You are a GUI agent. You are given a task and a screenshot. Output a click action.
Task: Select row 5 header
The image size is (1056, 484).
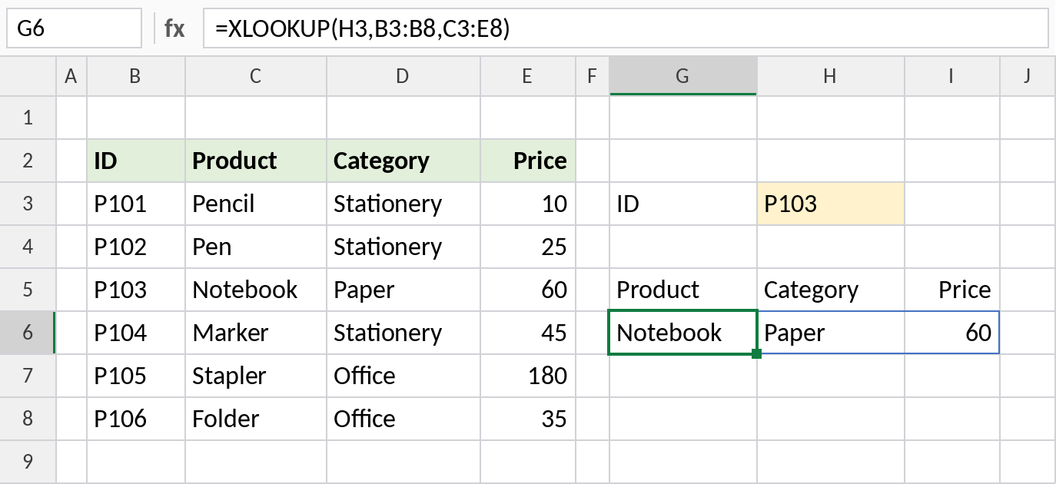click(28, 290)
